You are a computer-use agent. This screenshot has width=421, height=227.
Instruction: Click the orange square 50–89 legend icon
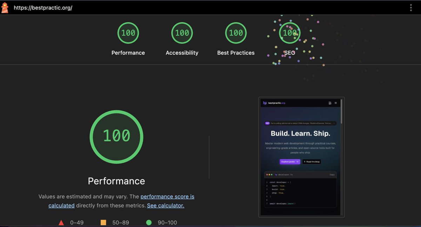click(x=103, y=222)
